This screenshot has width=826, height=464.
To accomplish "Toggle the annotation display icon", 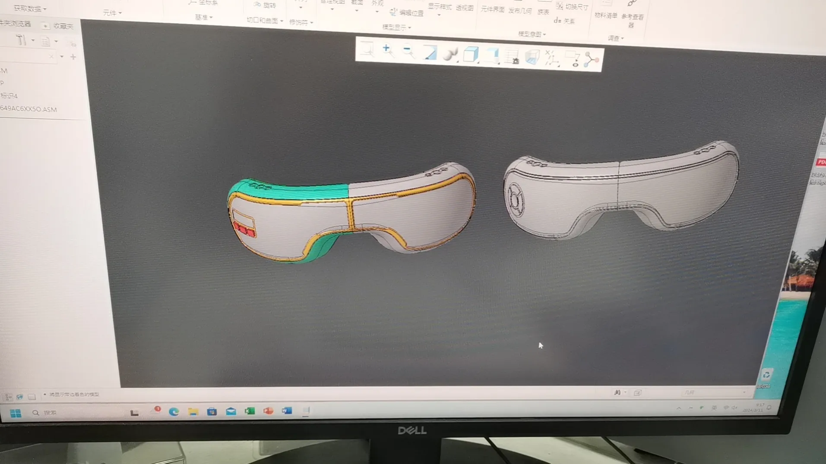I will click(x=573, y=59).
